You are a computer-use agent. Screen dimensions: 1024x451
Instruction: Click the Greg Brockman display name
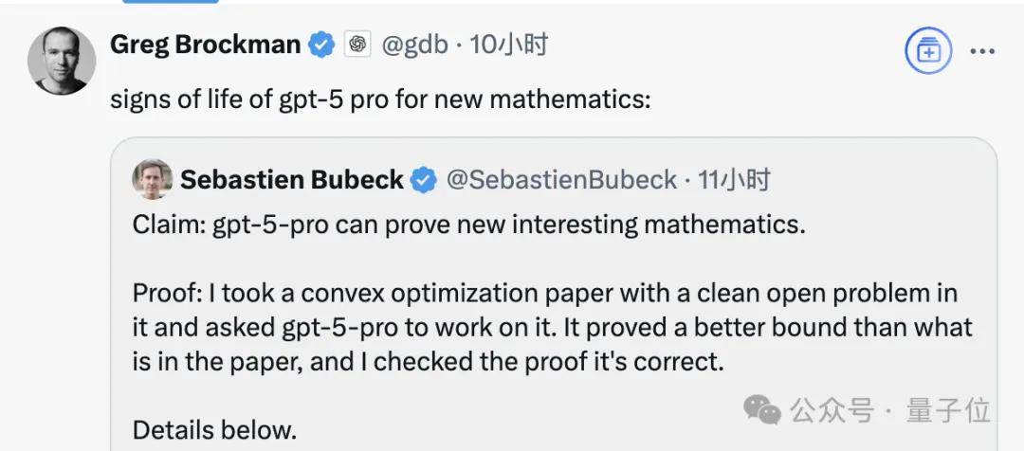click(206, 45)
